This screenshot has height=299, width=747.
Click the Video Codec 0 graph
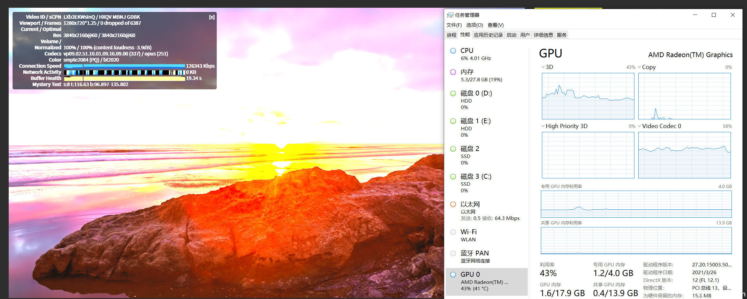click(x=684, y=155)
